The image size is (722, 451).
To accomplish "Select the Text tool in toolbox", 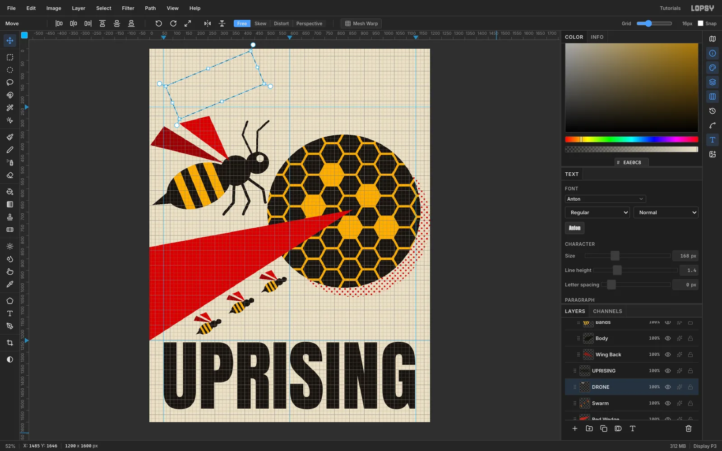I will [x=10, y=313].
